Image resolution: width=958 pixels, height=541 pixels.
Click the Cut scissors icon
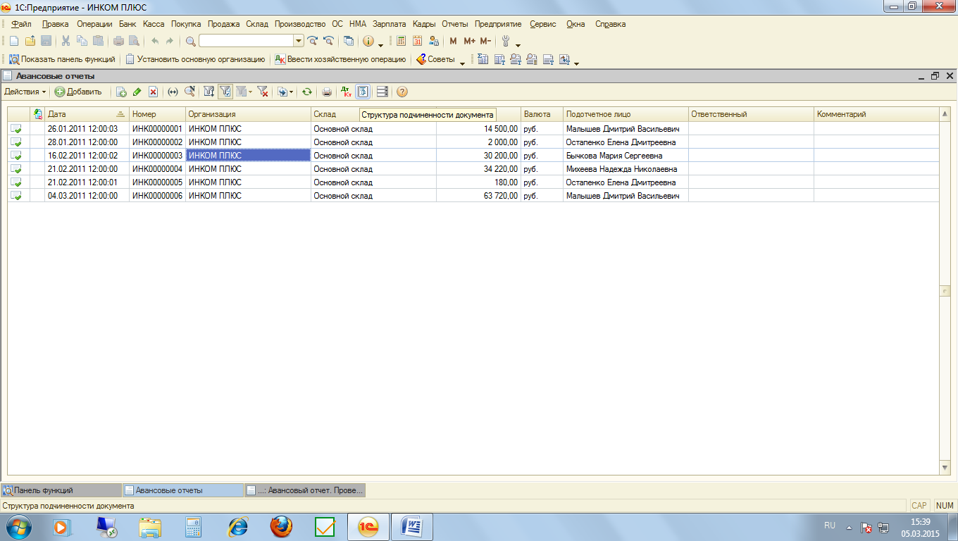pyautogui.click(x=66, y=41)
